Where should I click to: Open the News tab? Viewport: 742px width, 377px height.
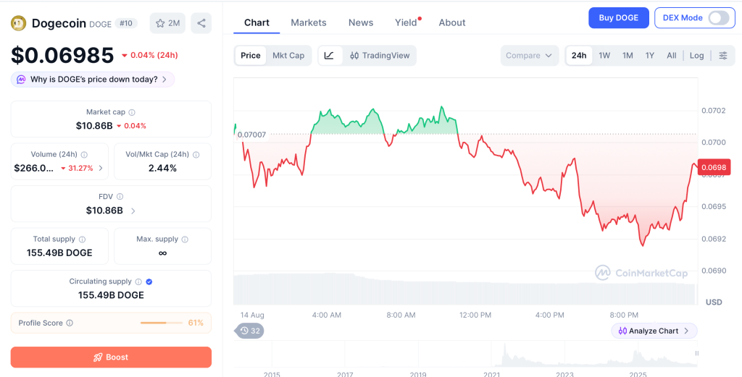coord(361,22)
